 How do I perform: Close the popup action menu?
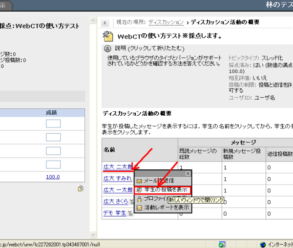(x=188, y=173)
